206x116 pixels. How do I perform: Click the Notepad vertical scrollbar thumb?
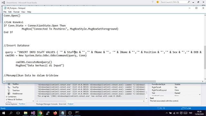tap(205, 57)
